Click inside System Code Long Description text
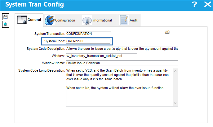Image resolution: width=213 pixels, height=127 pixels. tap(120, 87)
